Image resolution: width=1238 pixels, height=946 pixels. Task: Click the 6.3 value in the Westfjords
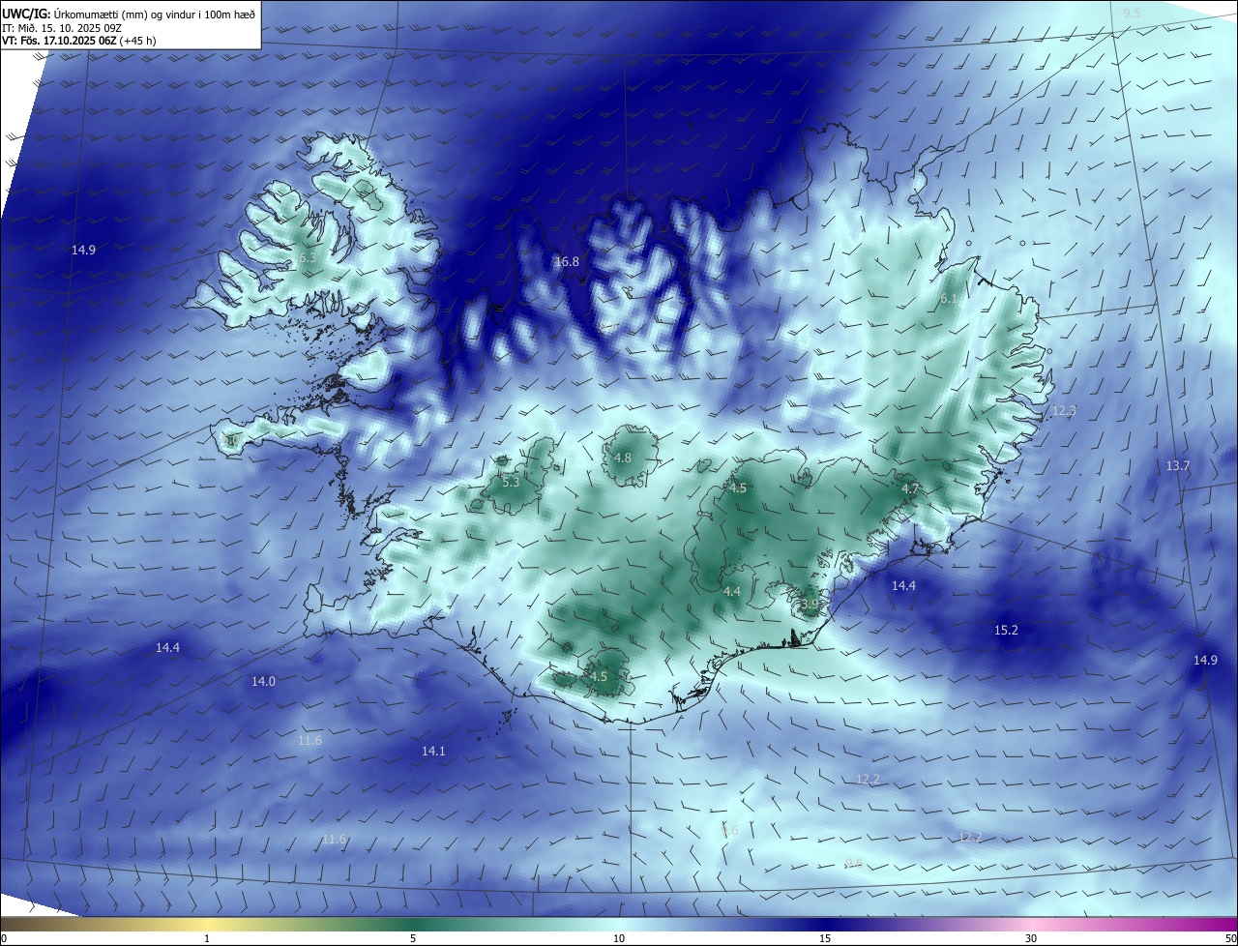pos(308,258)
